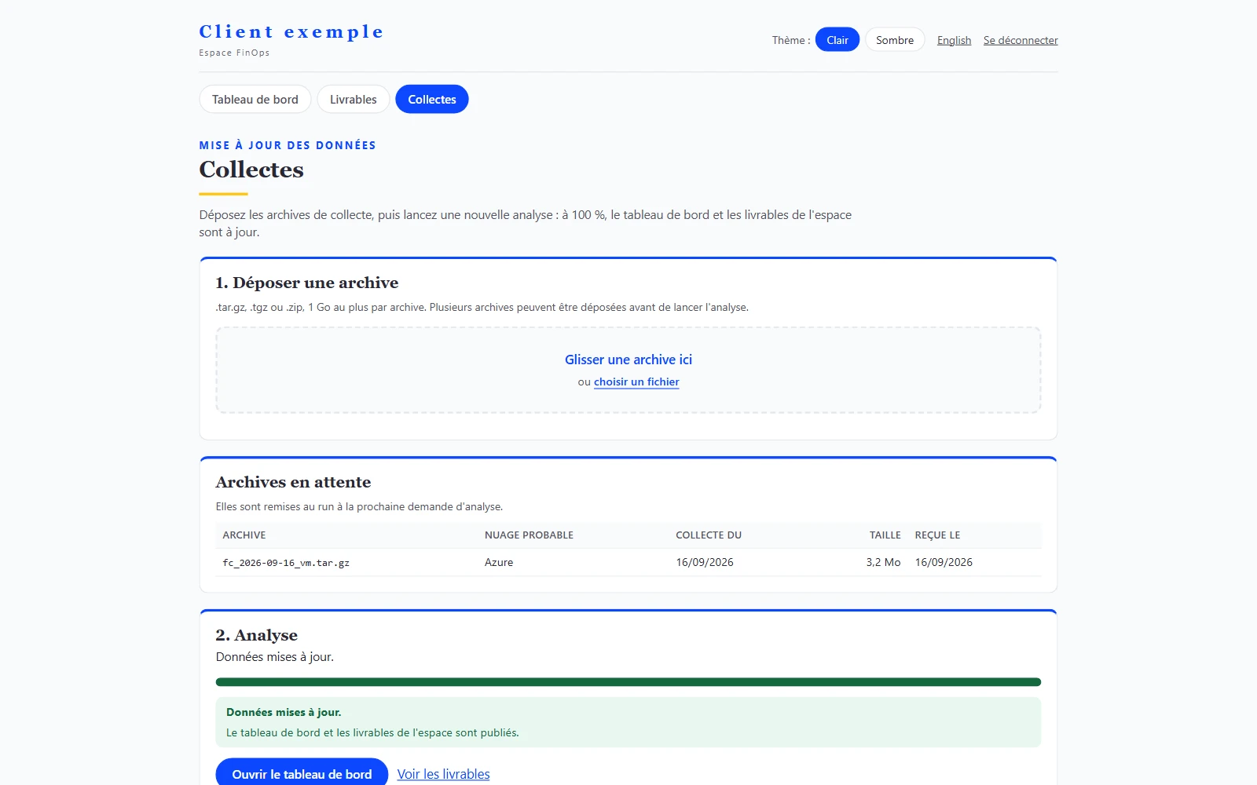Click Se déconnecter link
This screenshot has width=1257, height=785.
[1021, 40]
